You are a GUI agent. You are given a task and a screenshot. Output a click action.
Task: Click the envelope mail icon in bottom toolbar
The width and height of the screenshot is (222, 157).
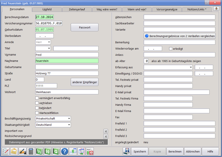pos(14,151)
